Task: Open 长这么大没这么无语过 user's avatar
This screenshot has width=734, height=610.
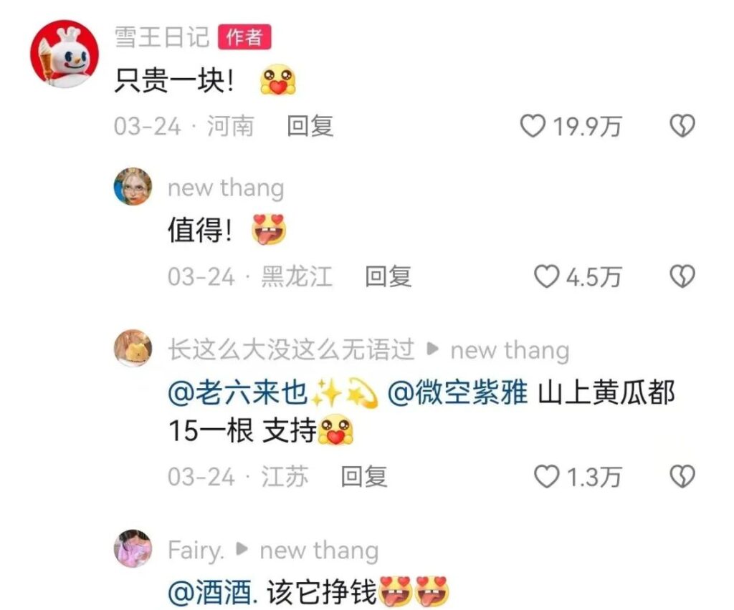Action: 133,348
